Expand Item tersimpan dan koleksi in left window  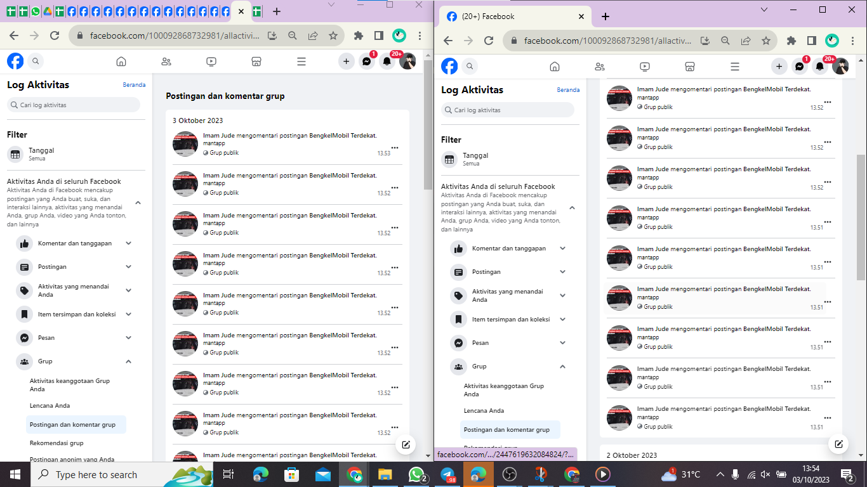(128, 314)
